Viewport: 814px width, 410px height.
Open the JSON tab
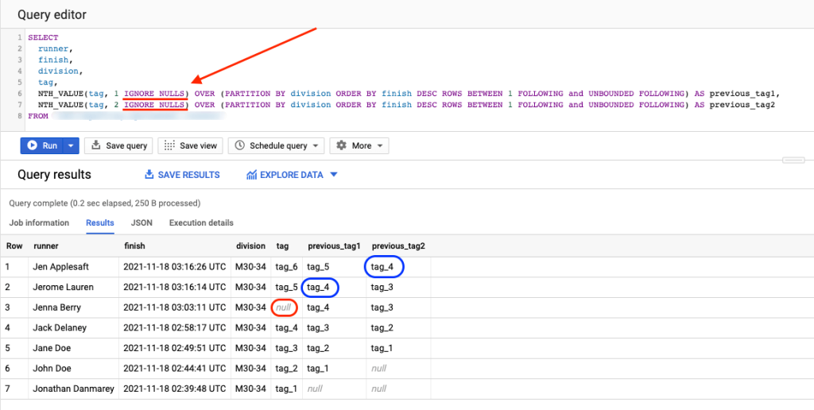tap(141, 222)
